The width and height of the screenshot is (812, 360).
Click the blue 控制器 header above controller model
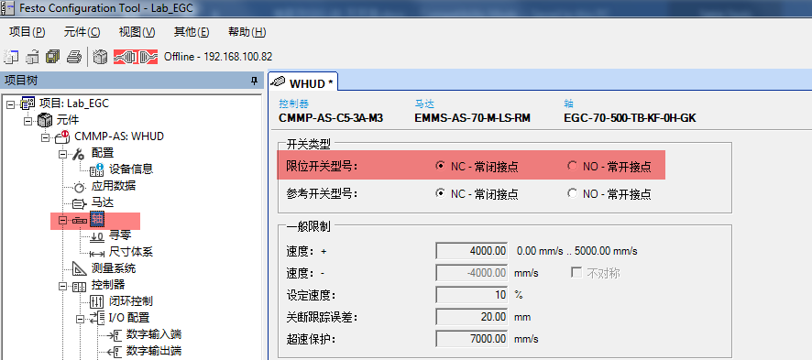click(x=293, y=104)
